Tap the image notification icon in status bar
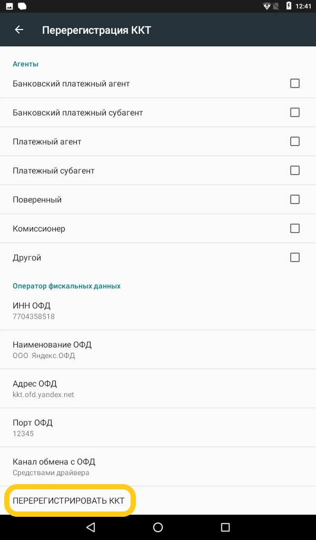This screenshot has width=316, height=540. tap(9, 6)
